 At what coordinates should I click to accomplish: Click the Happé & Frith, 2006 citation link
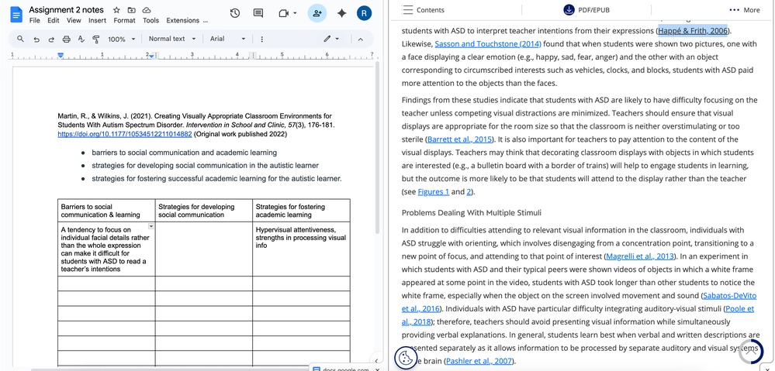693,30
